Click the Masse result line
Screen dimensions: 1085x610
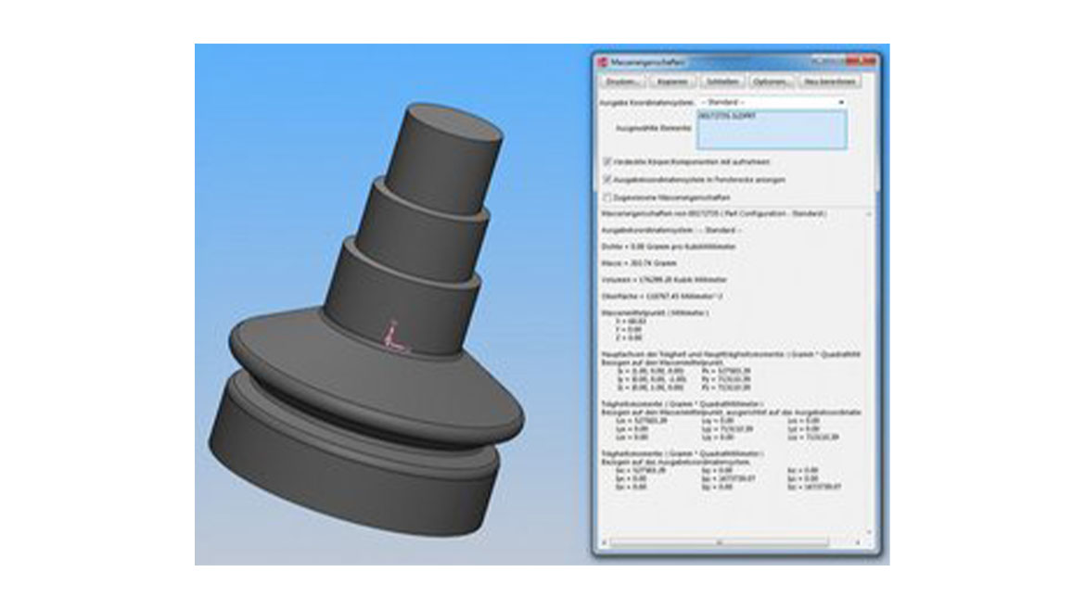(x=639, y=263)
